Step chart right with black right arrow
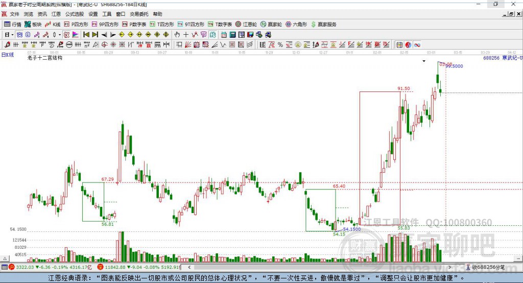The image size is (523, 283). [113, 35]
